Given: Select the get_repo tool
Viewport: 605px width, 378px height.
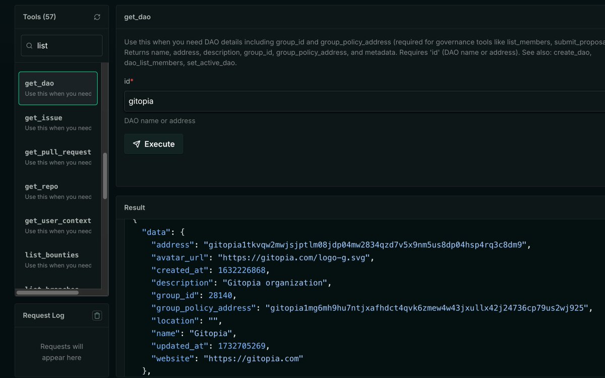Looking at the screenshot, I should click(58, 191).
